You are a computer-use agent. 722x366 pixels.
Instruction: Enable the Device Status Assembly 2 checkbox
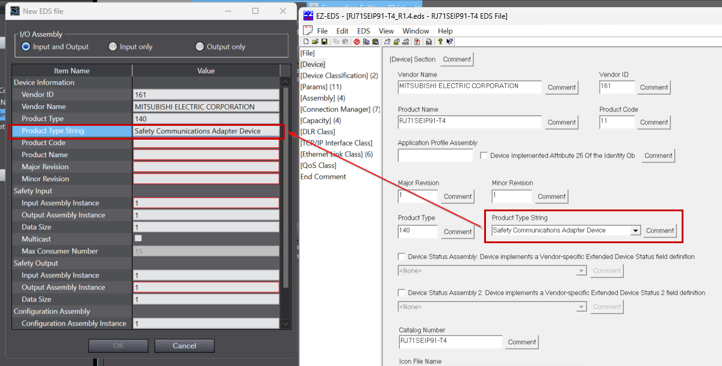point(402,293)
